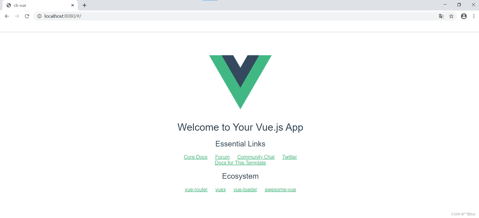The height and width of the screenshot is (218, 479).
Task: Open the Community Chat link
Action: (x=256, y=157)
